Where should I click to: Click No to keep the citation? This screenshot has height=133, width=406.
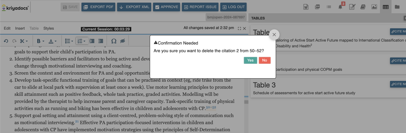pos(265,60)
